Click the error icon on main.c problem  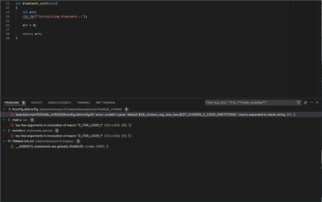click(x=12, y=125)
